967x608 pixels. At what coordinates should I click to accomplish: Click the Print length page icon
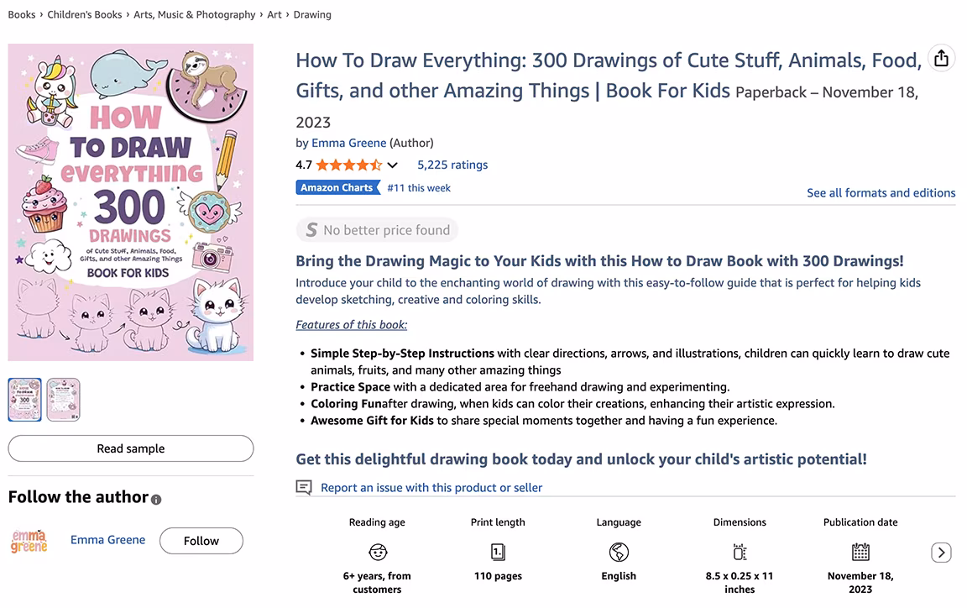(x=498, y=553)
